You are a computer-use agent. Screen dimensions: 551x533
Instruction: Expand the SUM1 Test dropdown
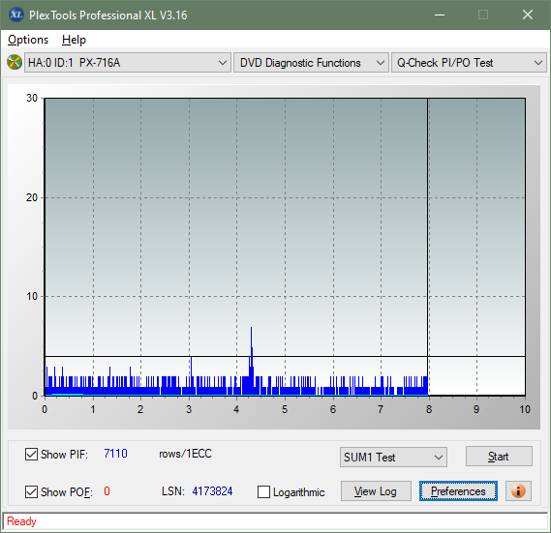(393, 458)
